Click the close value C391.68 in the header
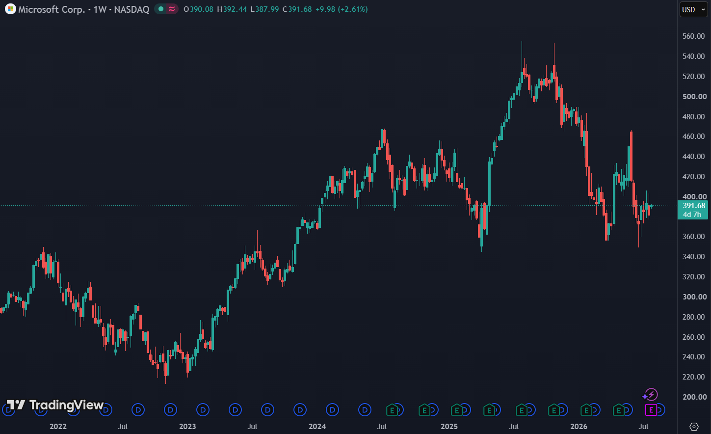Viewport: 711px width, 434px height. tap(297, 9)
